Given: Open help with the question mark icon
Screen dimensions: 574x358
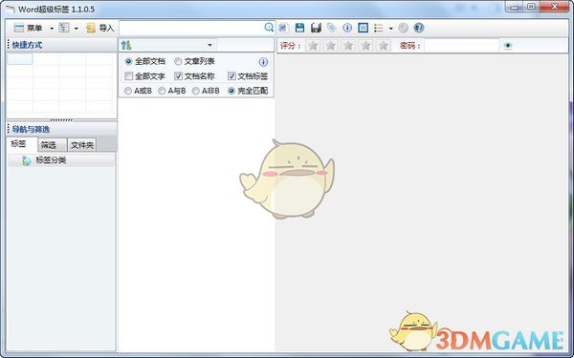Looking at the screenshot, I should pos(419,28).
